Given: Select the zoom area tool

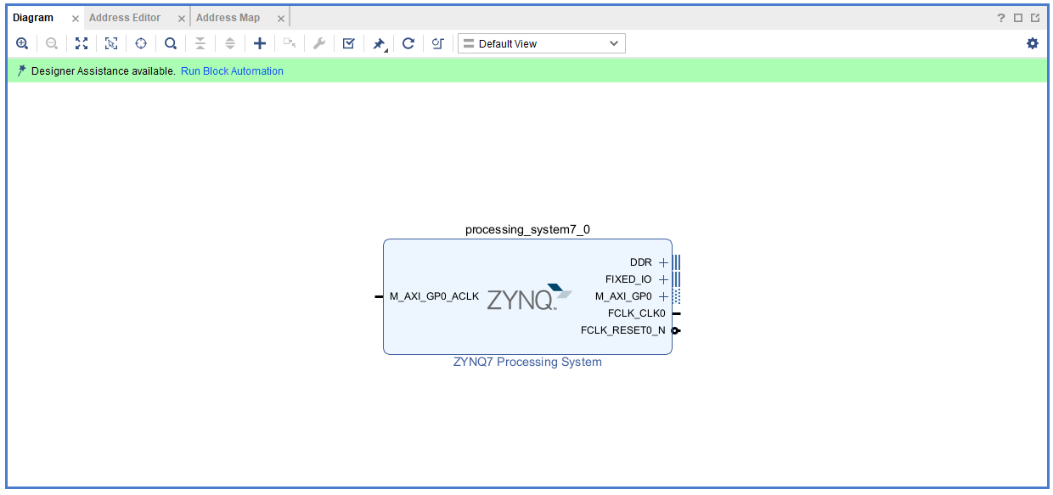Looking at the screenshot, I should click(x=111, y=43).
